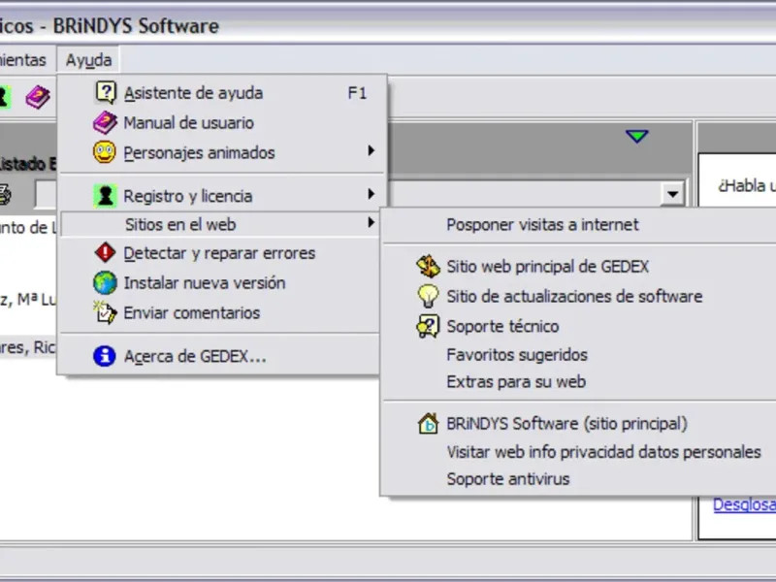This screenshot has height=582, width=776.
Task: Choose Asistente de ayuda from the menu
Action: click(221, 92)
